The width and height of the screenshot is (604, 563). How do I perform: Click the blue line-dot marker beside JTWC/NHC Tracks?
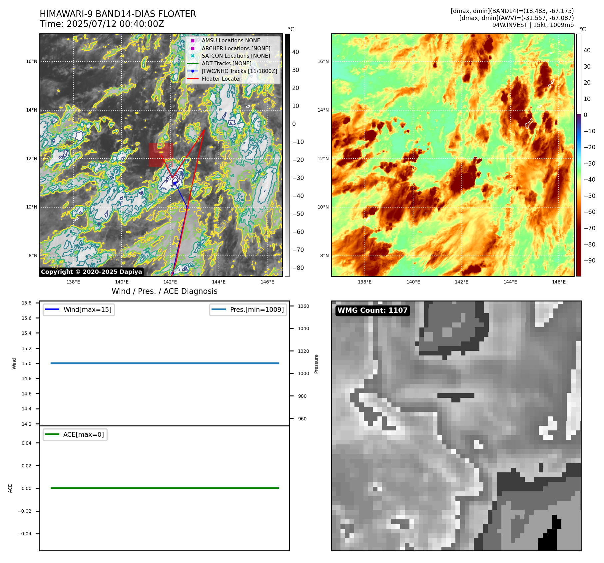point(193,71)
